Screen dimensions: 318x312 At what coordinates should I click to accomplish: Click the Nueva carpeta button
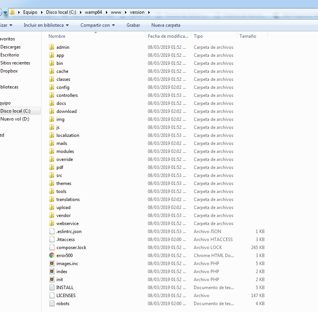[166, 25]
